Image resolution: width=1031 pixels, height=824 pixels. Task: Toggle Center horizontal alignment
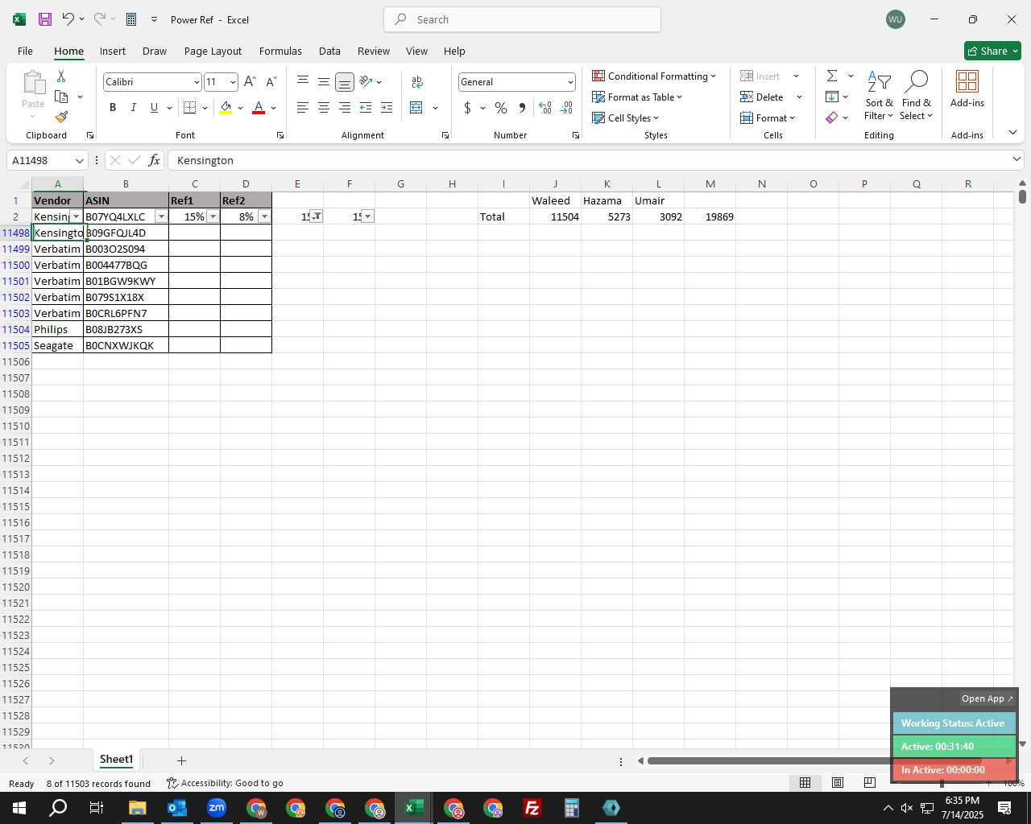pos(324,108)
